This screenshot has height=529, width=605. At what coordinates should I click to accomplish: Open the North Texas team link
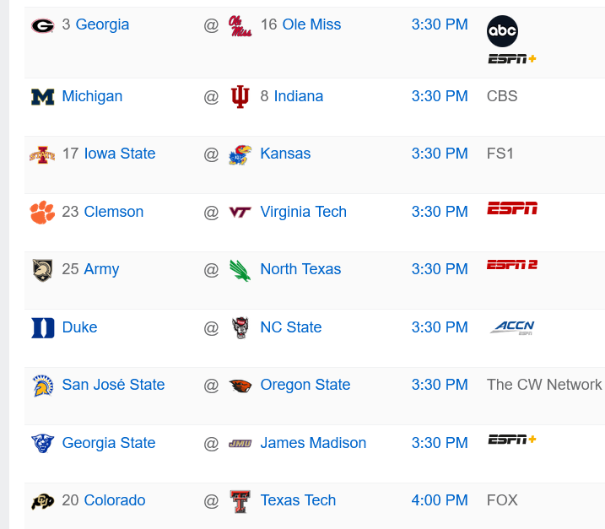(300, 269)
